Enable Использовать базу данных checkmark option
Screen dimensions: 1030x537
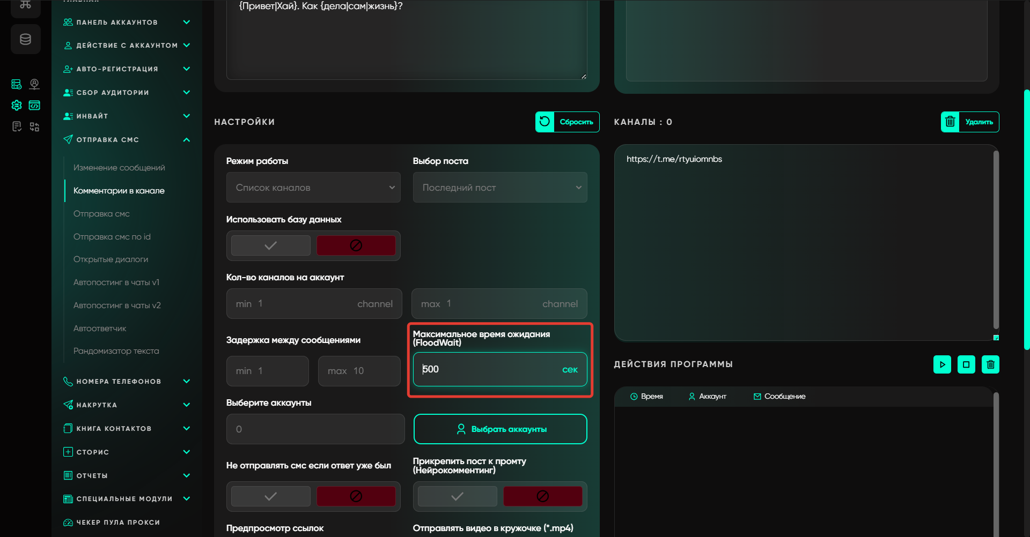270,245
